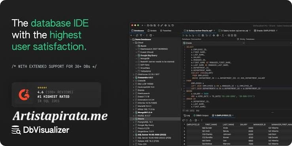
Task: Collapse the Demo Databases folder
Action: [131, 40]
